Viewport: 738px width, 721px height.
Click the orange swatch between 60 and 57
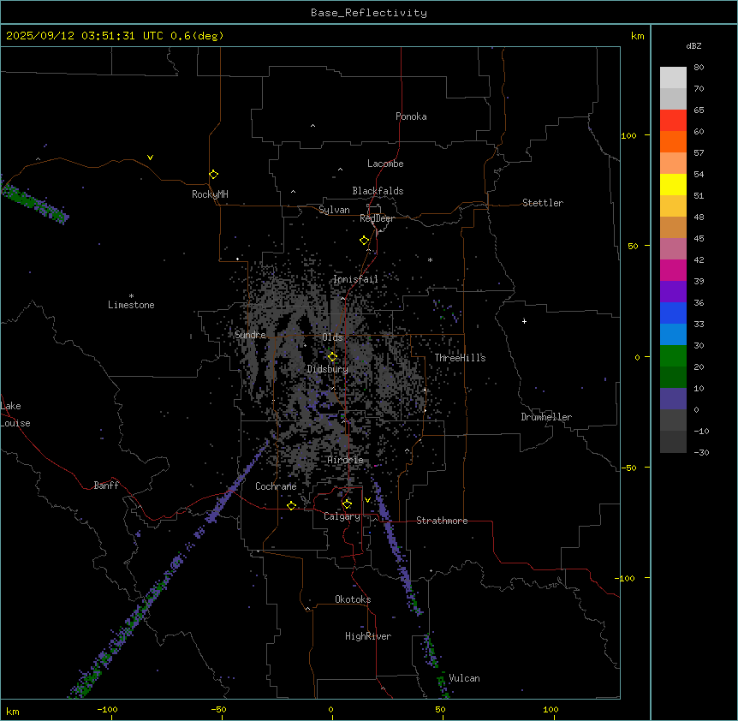[x=673, y=142]
